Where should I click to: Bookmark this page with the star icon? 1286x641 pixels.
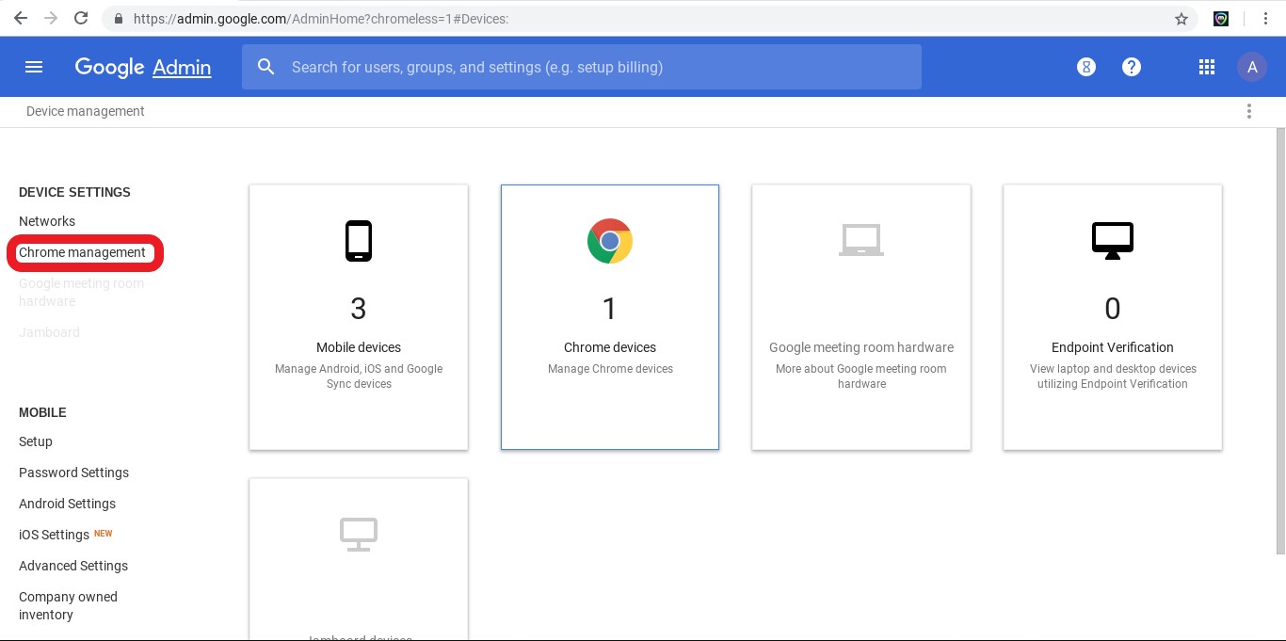[1182, 19]
